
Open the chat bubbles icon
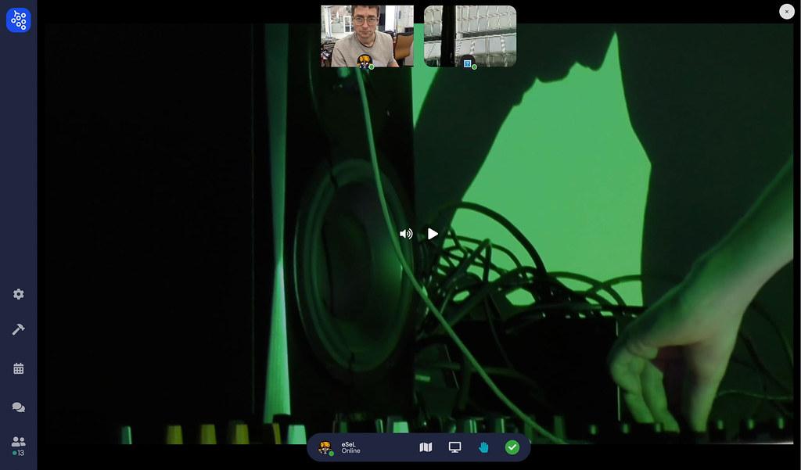19,407
